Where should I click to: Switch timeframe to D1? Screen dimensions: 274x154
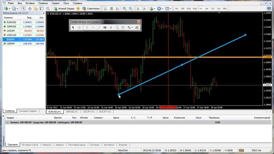point(213,9)
